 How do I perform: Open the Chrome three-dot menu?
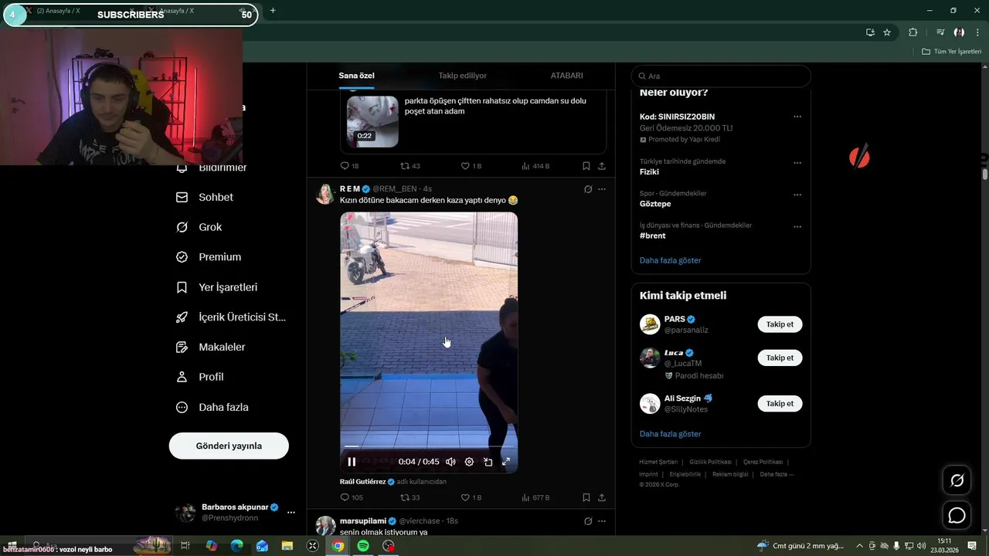pos(977,32)
